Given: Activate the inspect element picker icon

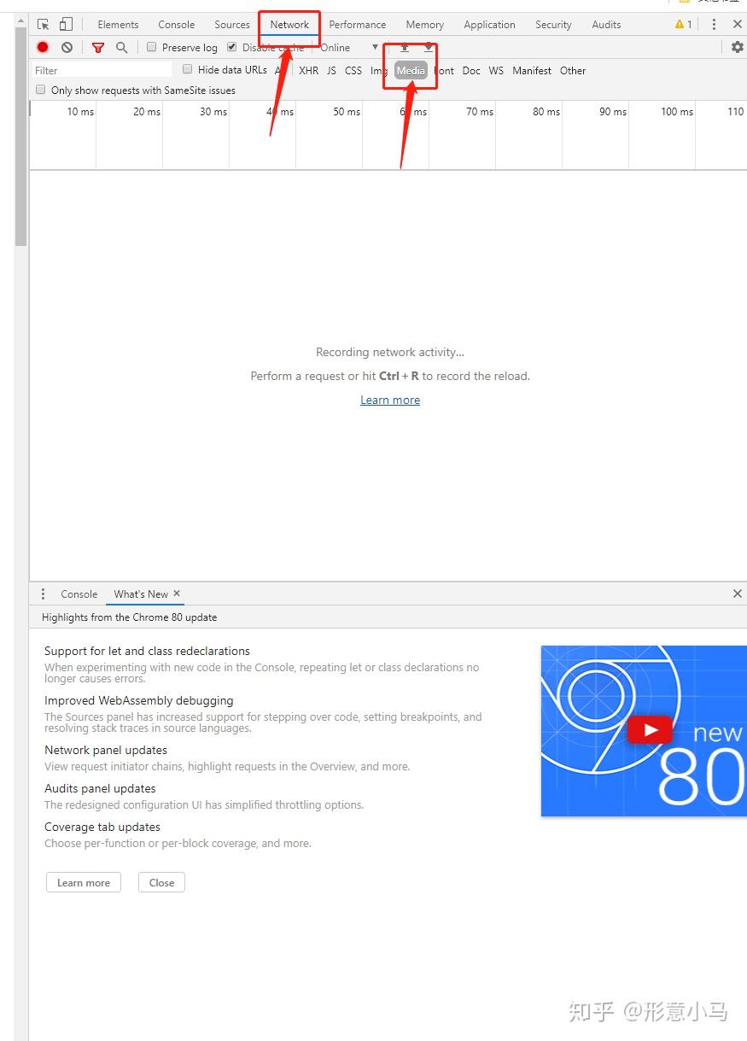Looking at the screenshot, I should tap(44, 25).
